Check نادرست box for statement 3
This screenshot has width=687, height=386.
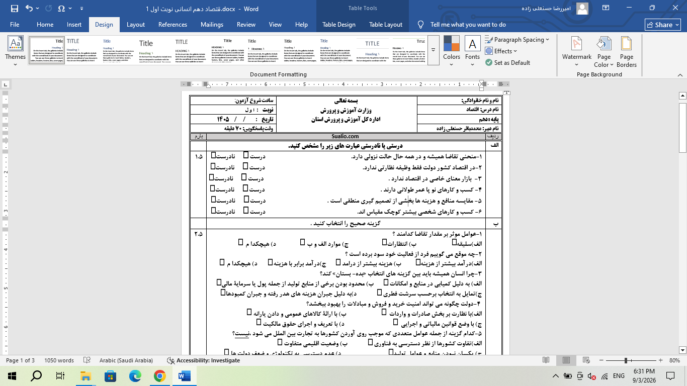tap(212, 177)
